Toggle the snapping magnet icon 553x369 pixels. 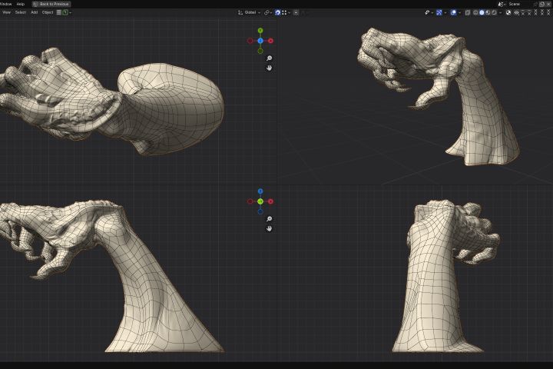point(277,12)
